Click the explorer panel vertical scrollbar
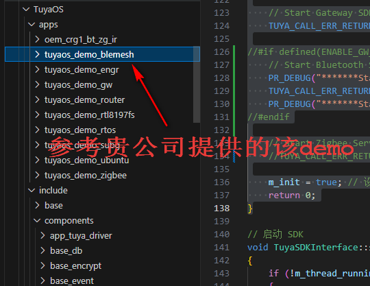 197,84
